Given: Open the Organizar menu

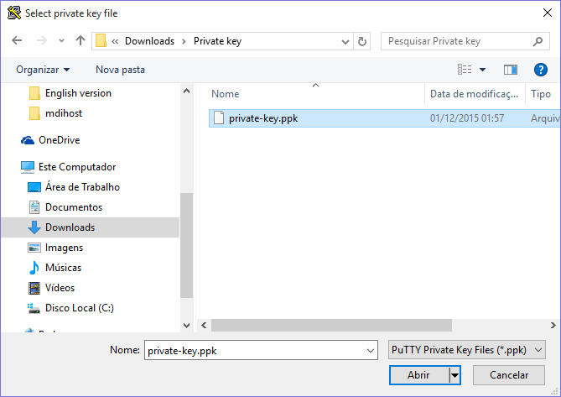Looking at the screenshot, I should [43, 70].
